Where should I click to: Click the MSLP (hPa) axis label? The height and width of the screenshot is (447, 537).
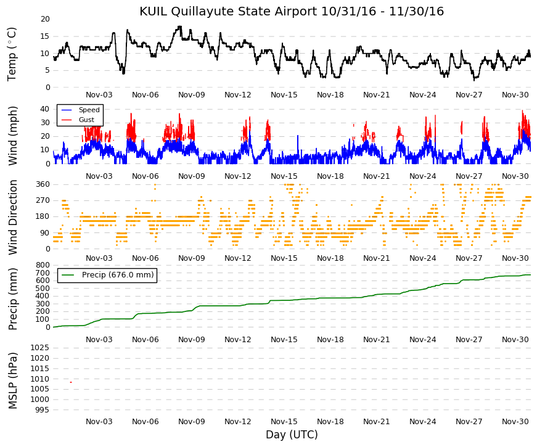pos(12,381)
